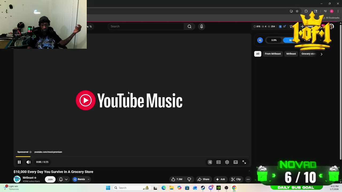Screen dimensions: 342x192
Task: Open the notification bell dropdown
Action: pos(63,179)
